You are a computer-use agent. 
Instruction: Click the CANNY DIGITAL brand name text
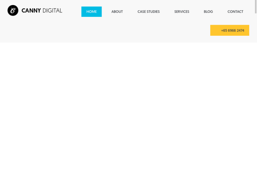(x=42, y=11)
